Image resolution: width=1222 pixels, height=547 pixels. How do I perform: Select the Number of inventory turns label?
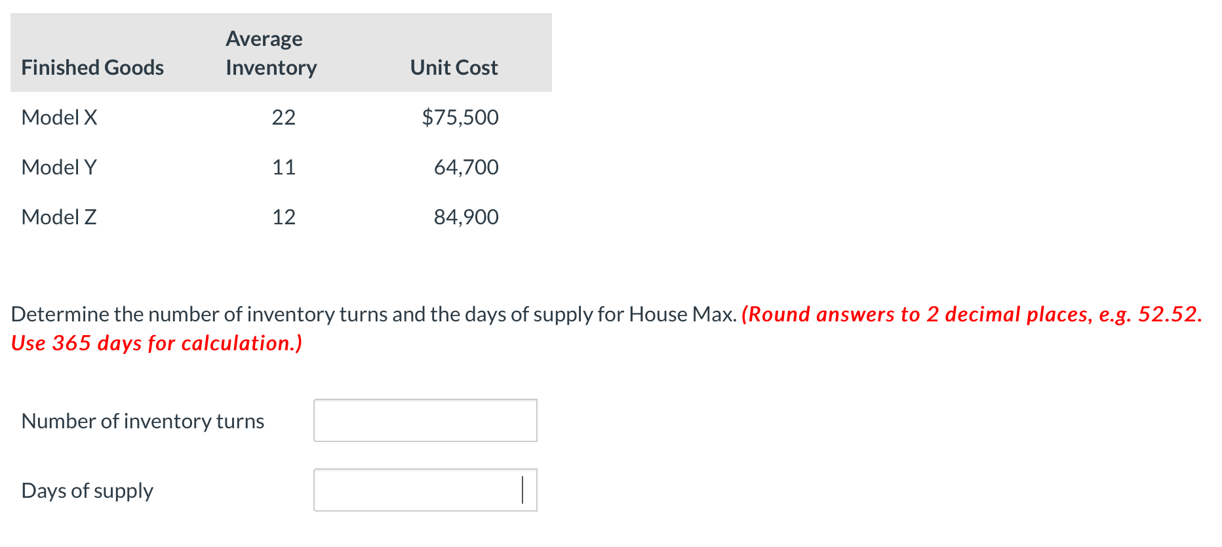pos(142,420)
